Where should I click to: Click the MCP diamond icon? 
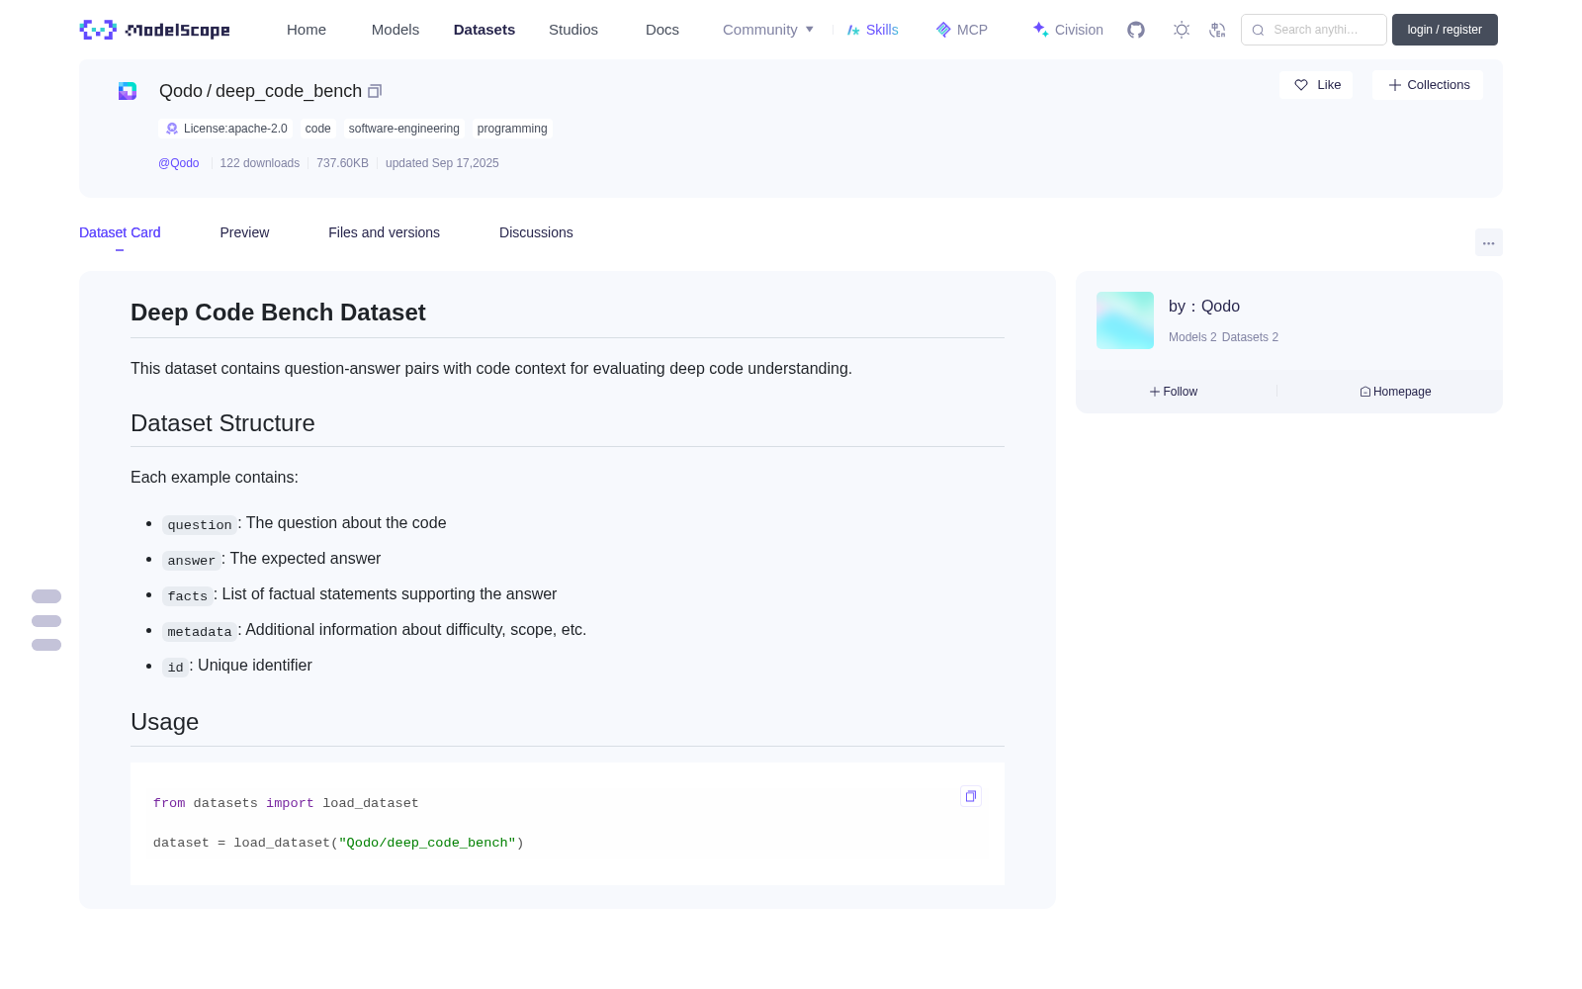943,30
